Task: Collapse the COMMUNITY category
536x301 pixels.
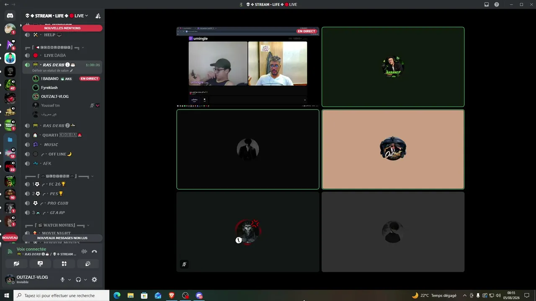Action: pos(55,48)
